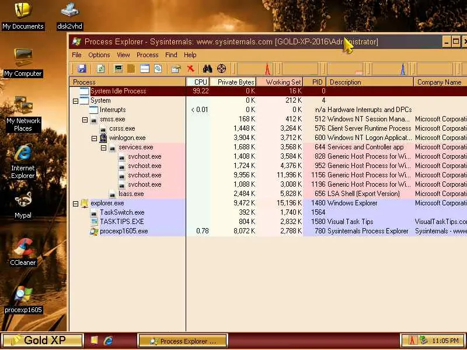Screen dimensions: 467x350
Task: Click the red CPU usage mini graph
Action: tap(255, 69)
